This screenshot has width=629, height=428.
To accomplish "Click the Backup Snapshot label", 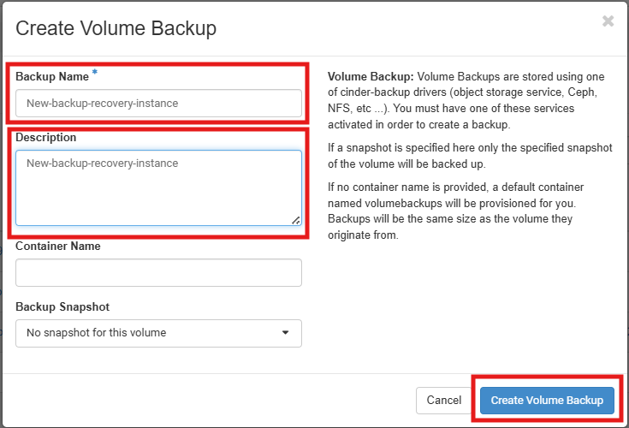I will 62,306.
